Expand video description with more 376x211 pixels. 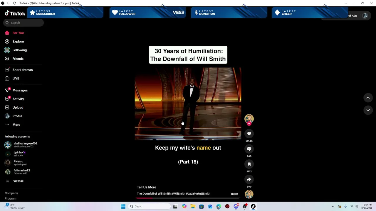pos(234,194)
